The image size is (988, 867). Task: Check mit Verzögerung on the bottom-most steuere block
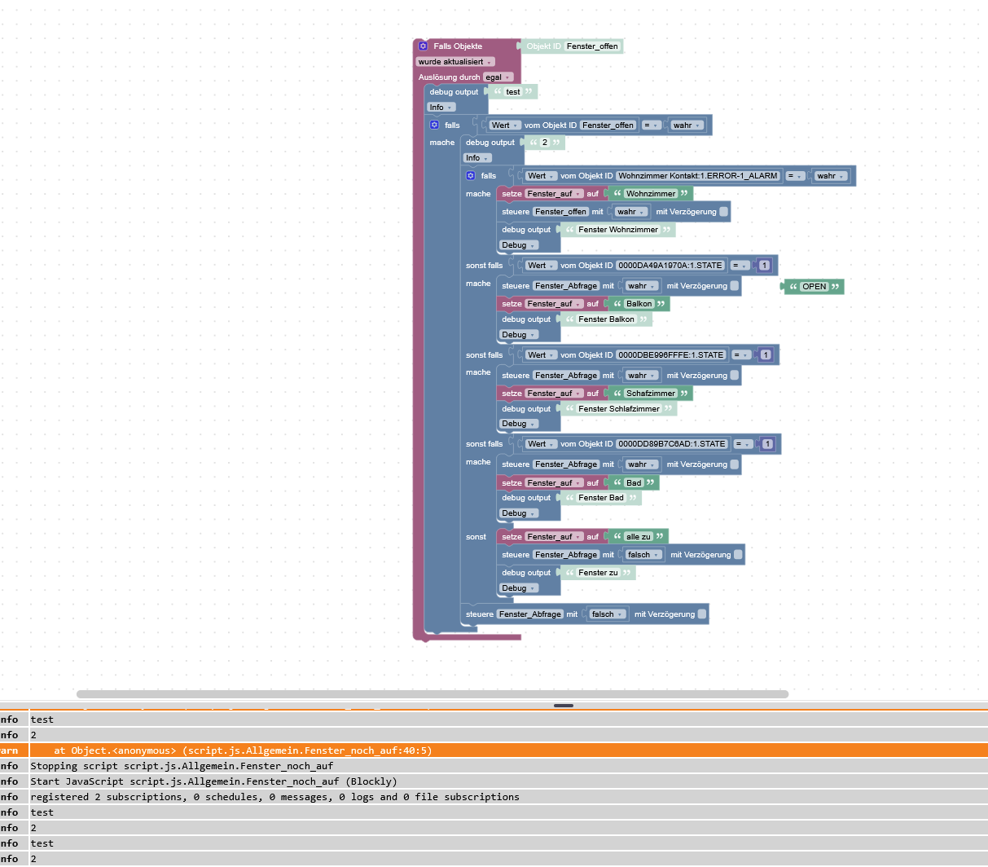pos(702,614)
